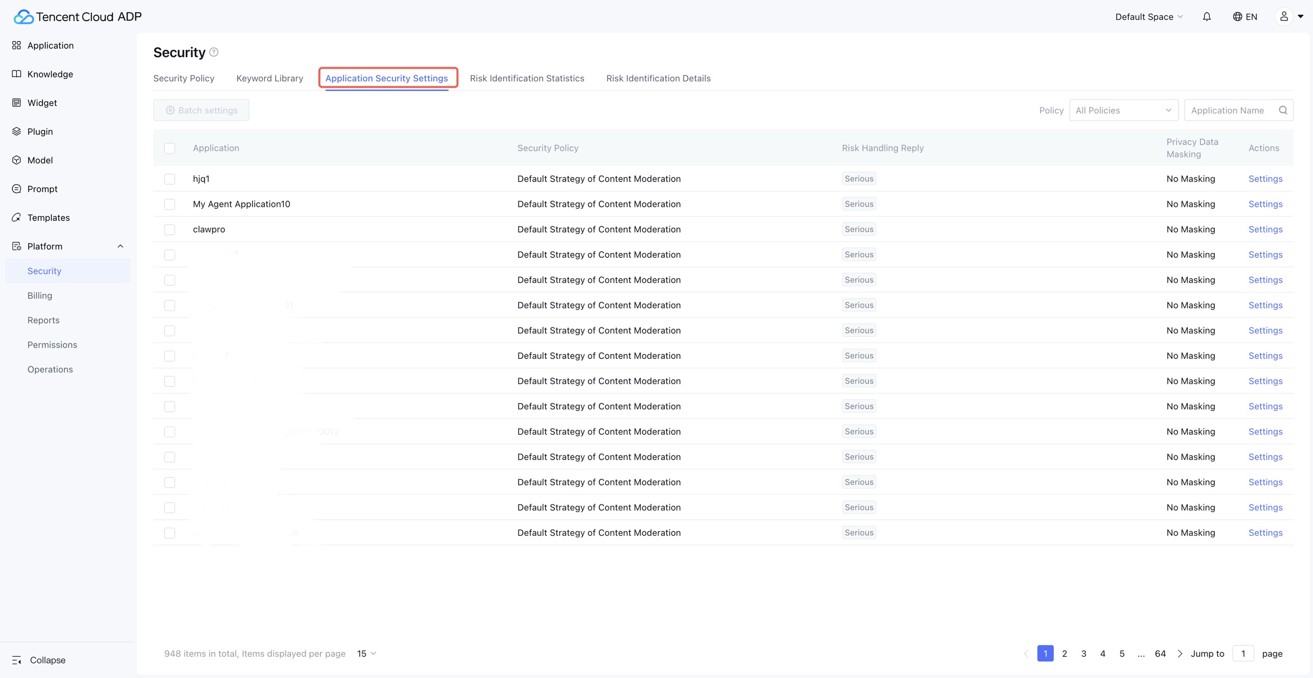Select the clawpro row checkbox

170,229
